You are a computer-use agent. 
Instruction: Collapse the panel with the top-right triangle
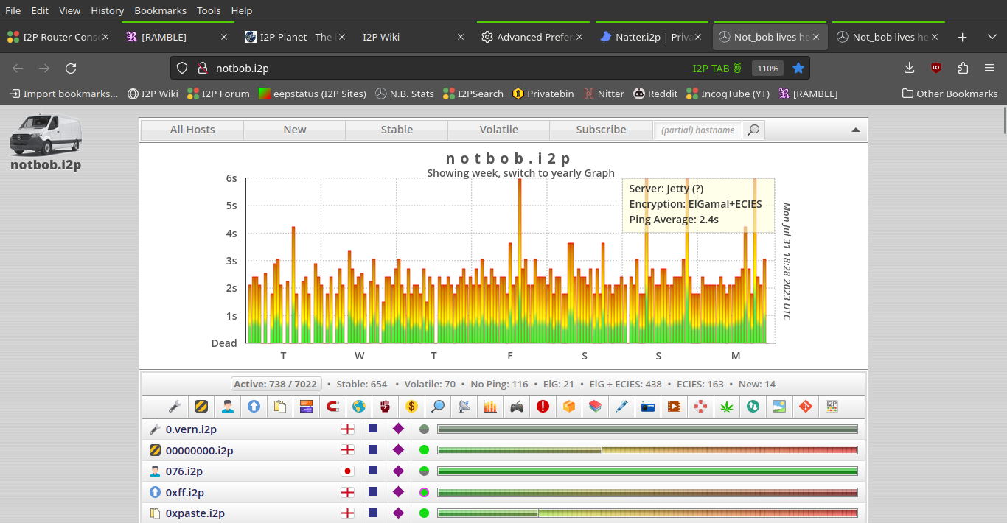point(855,130)
